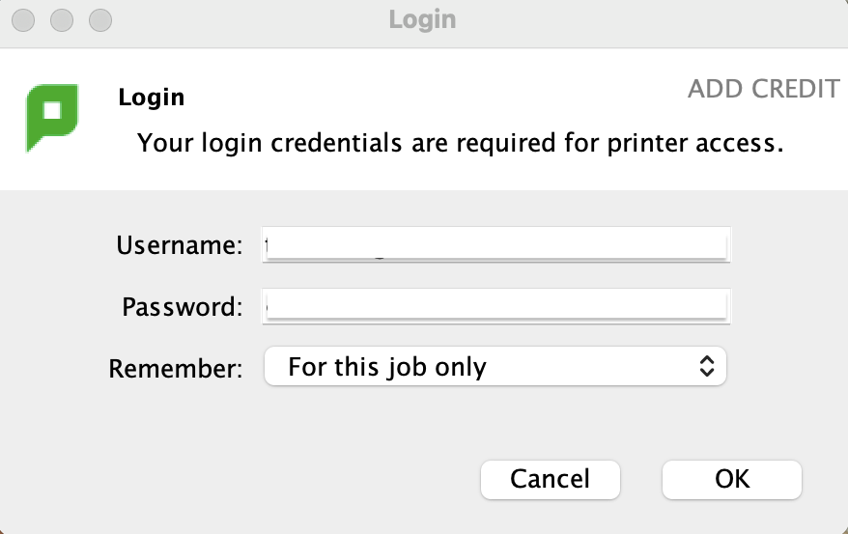Minimize the Login window via the middle title bar circle
This screenshot has width=848, height=534.
[x=62, y=20]
